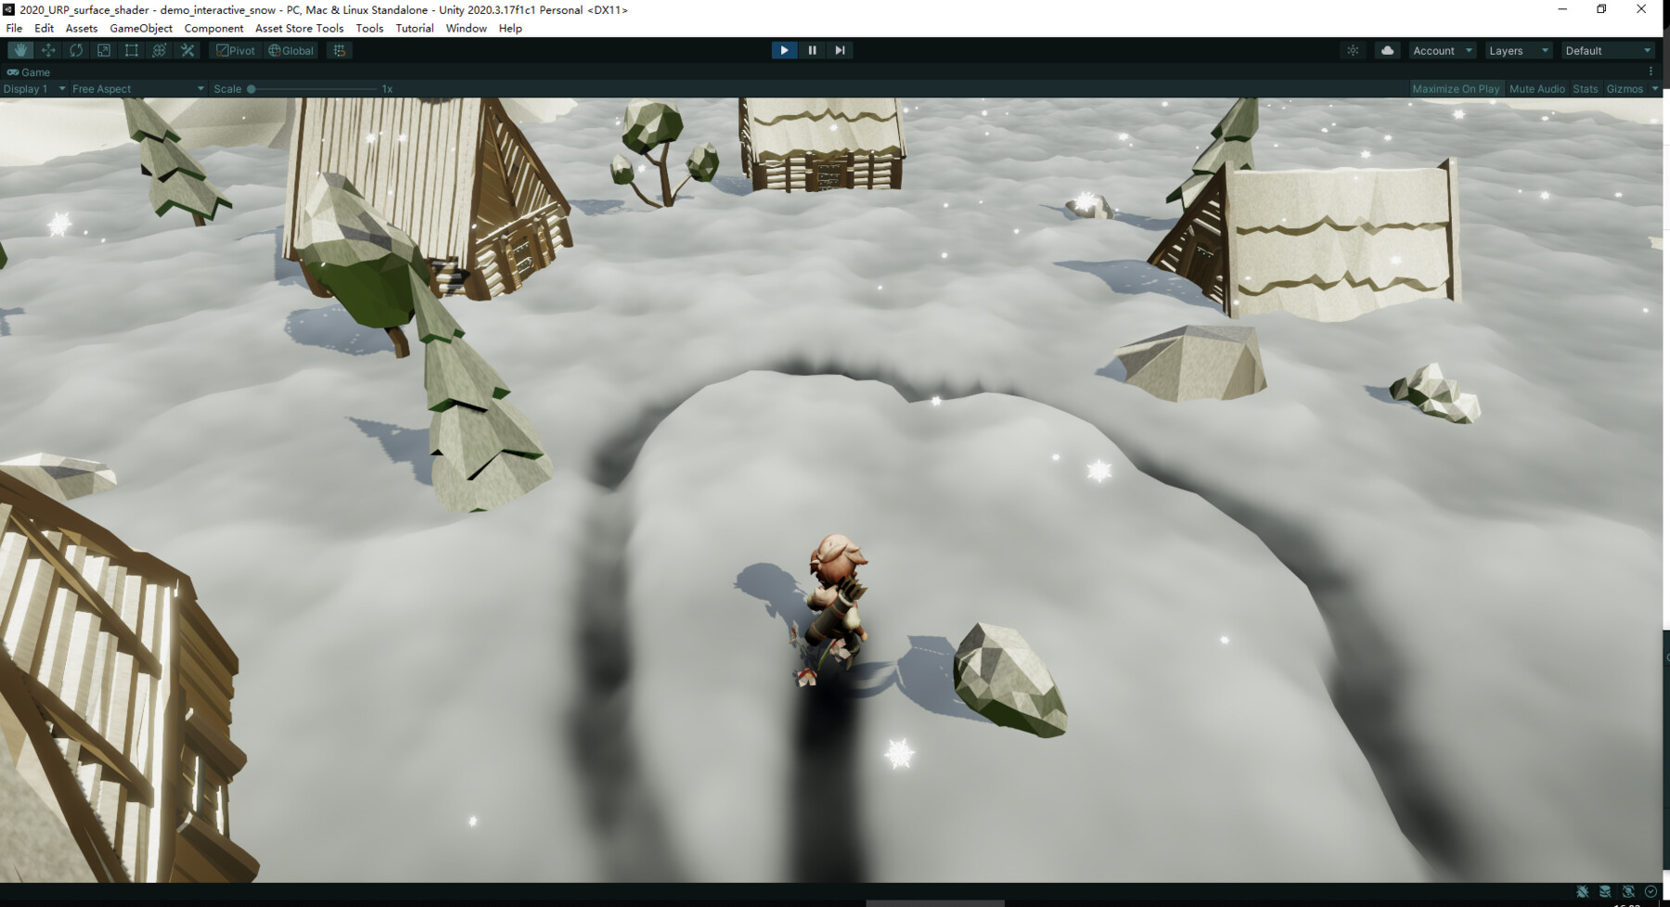Open the Custom Editor Tools icon
Screen dimensions: 1670x907
click(186, 50)
